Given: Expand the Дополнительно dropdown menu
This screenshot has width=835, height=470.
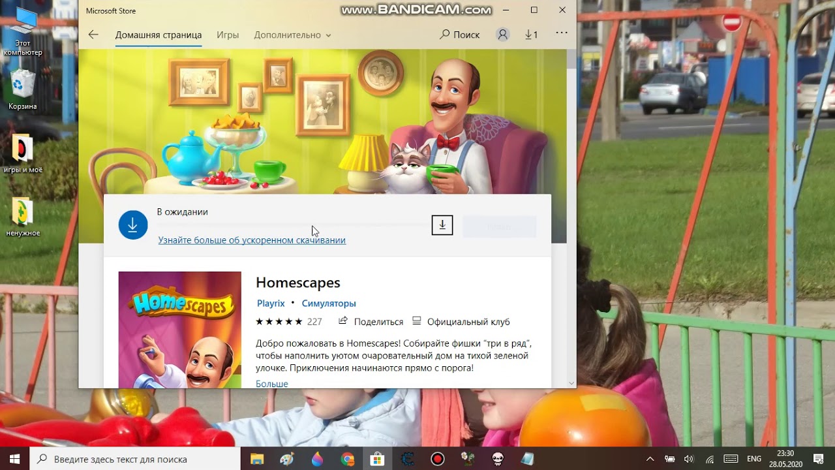Looking at the screenshot, I should tap(292, 35).
